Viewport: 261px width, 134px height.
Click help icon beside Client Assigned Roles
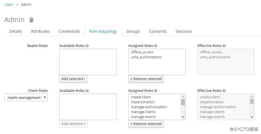(156, 91)
